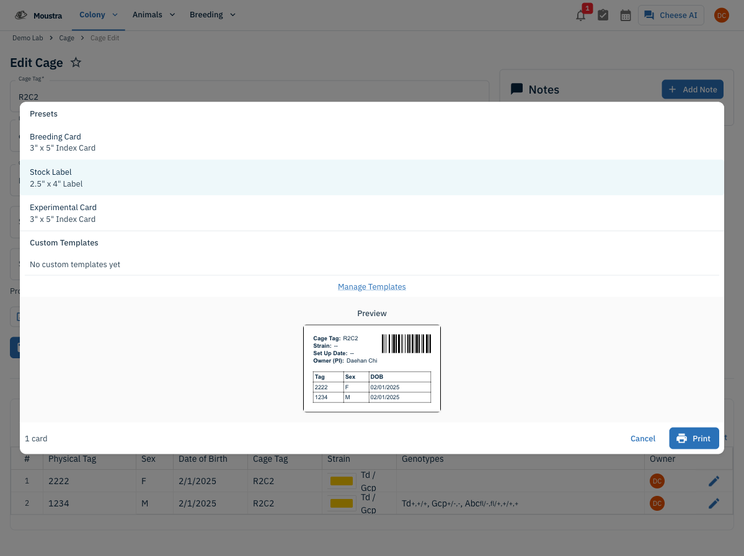This screenshot has width=744, height=556.
Task: Click the Print button
Action: point(694,438)
